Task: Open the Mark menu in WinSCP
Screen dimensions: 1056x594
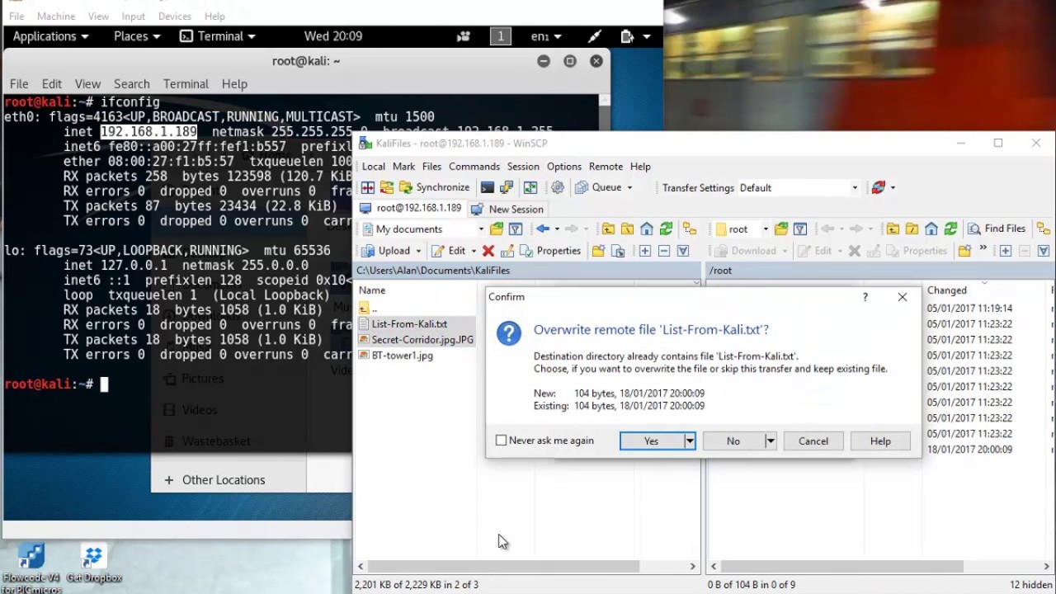Action: click(x=403, y=167)
